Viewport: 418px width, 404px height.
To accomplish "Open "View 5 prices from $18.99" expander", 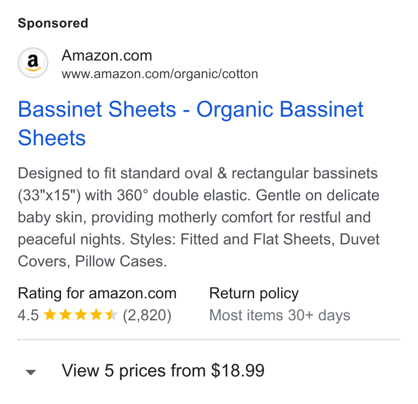I will click(163, 370).
